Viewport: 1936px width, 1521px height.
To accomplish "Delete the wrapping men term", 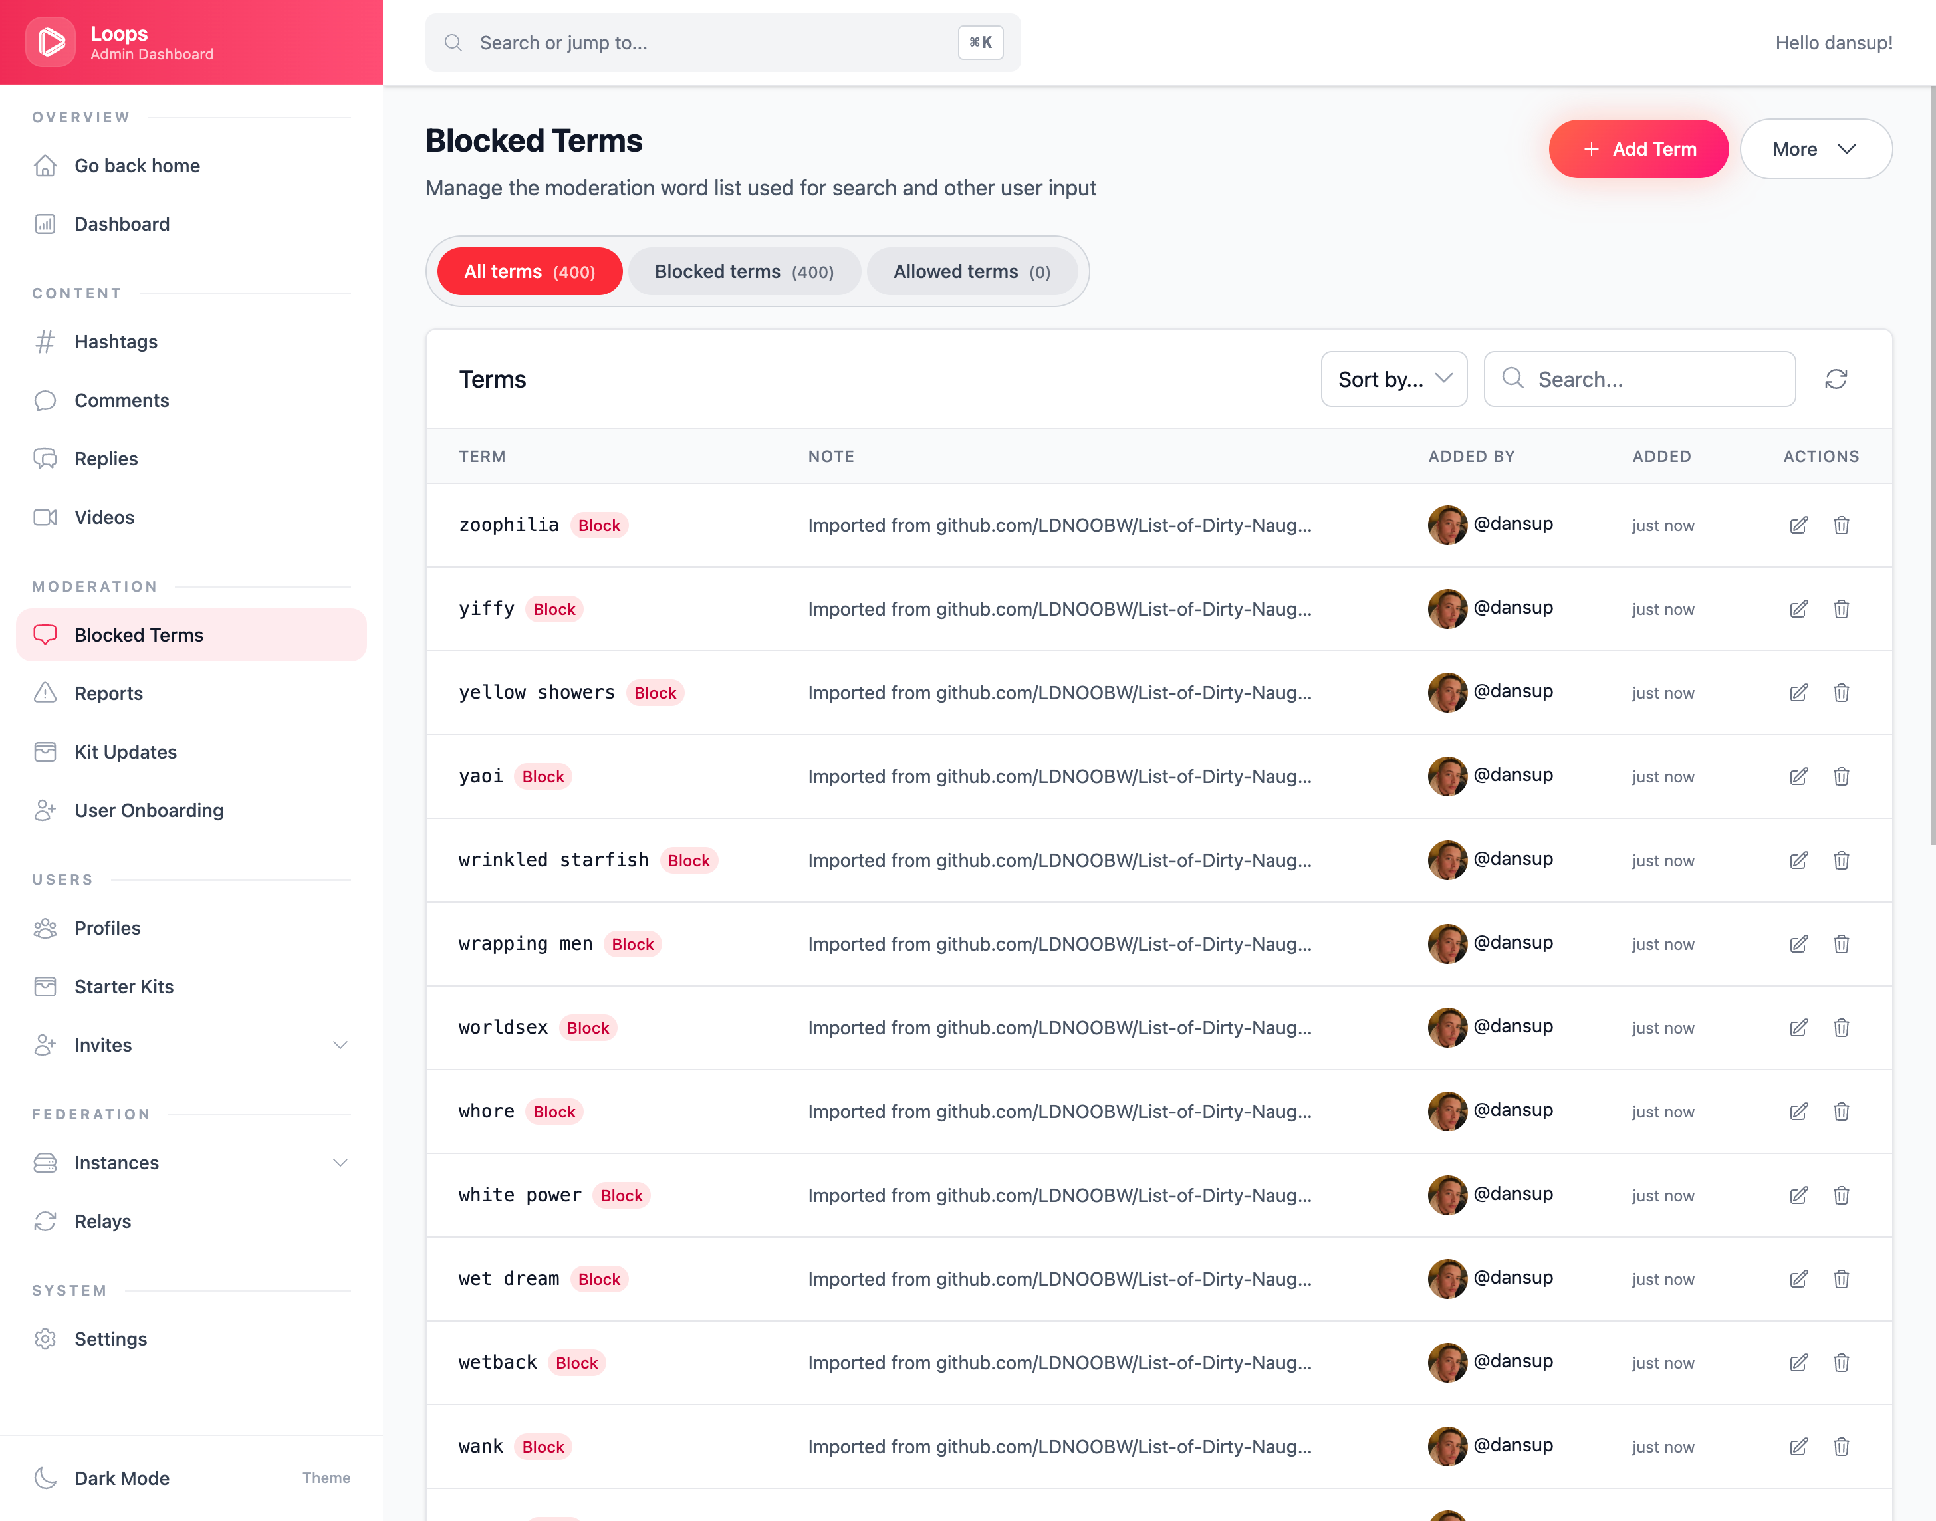I will click(1841, 944).
